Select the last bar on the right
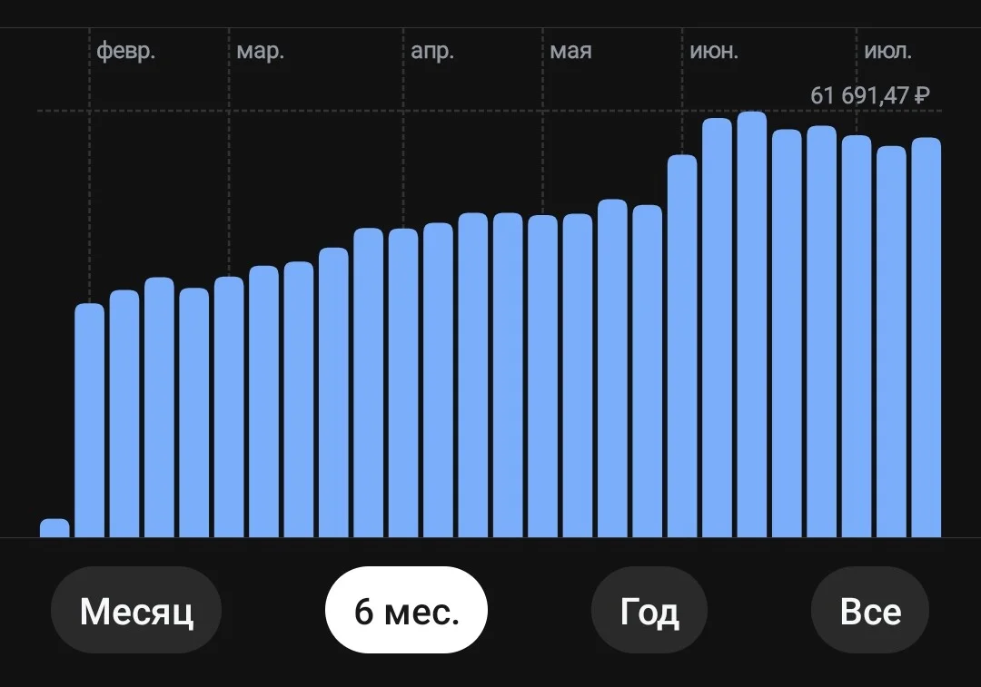981x687 pixels. (926, 338)
